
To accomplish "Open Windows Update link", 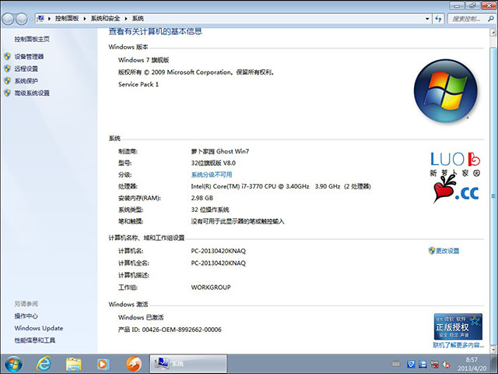I will (38, 328).
